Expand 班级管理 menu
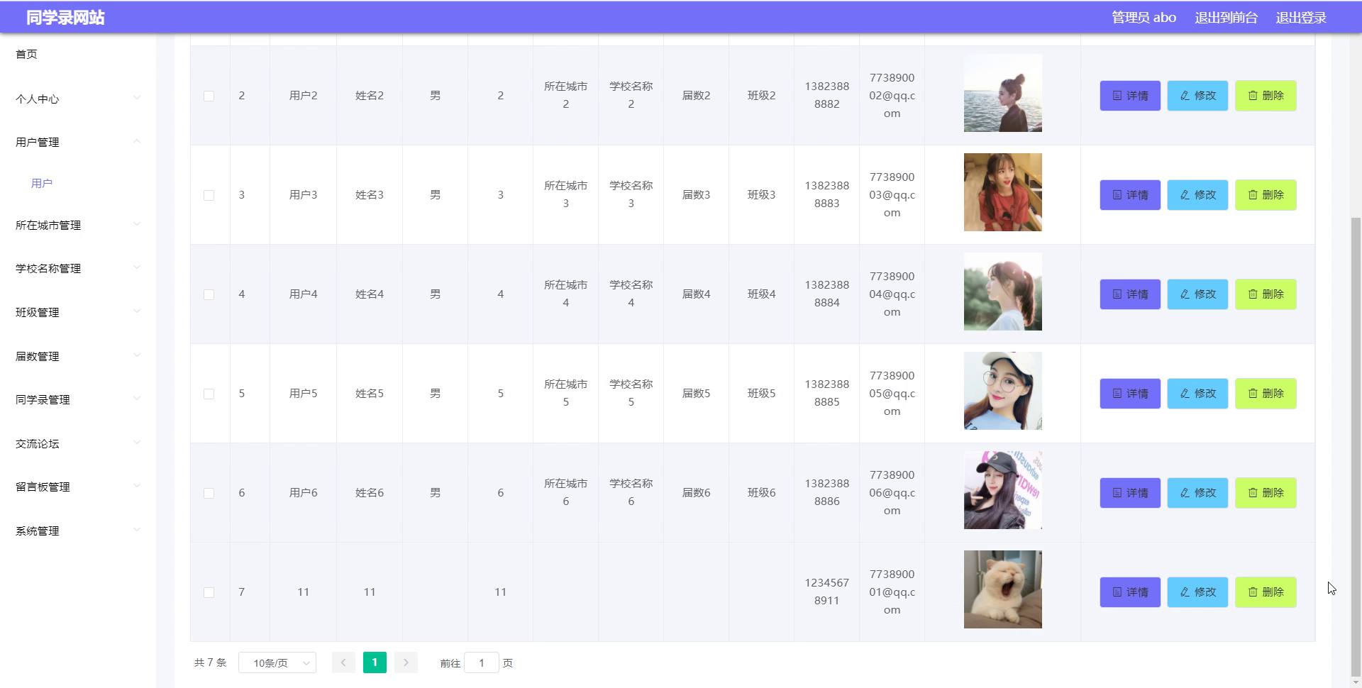1362x688 pixels. (x=78, y=312)
